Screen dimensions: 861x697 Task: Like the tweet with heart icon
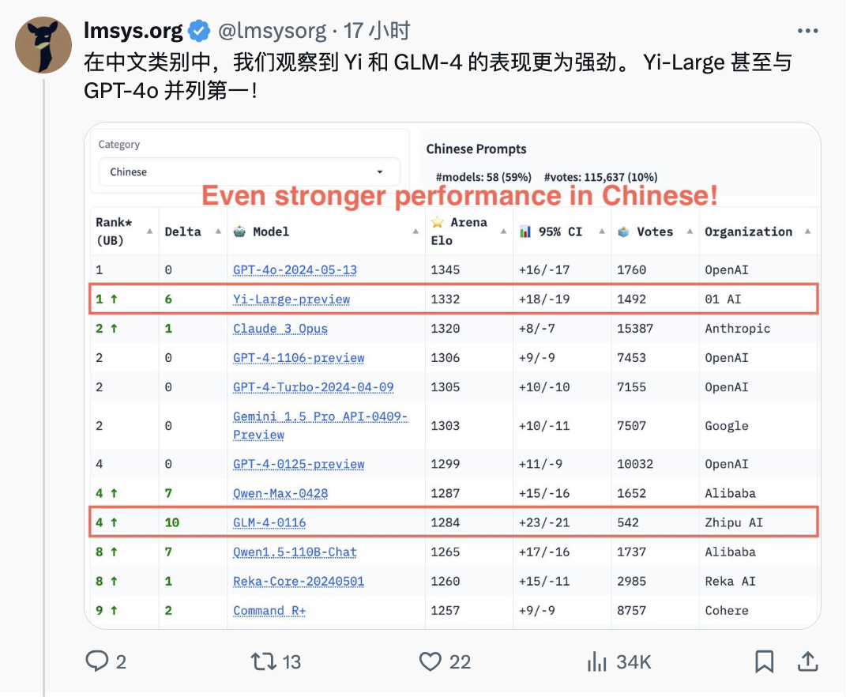430,661
